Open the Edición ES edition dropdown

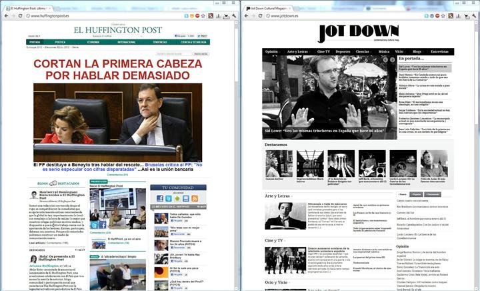pyautogui.click(x=34, y=36)
